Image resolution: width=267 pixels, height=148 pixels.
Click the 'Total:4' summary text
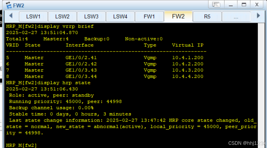point(17,39)
